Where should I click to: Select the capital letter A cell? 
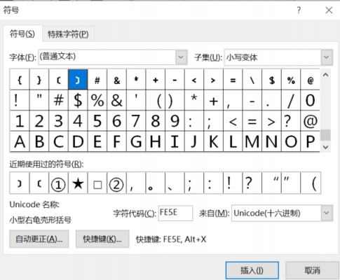coord(20,141)
